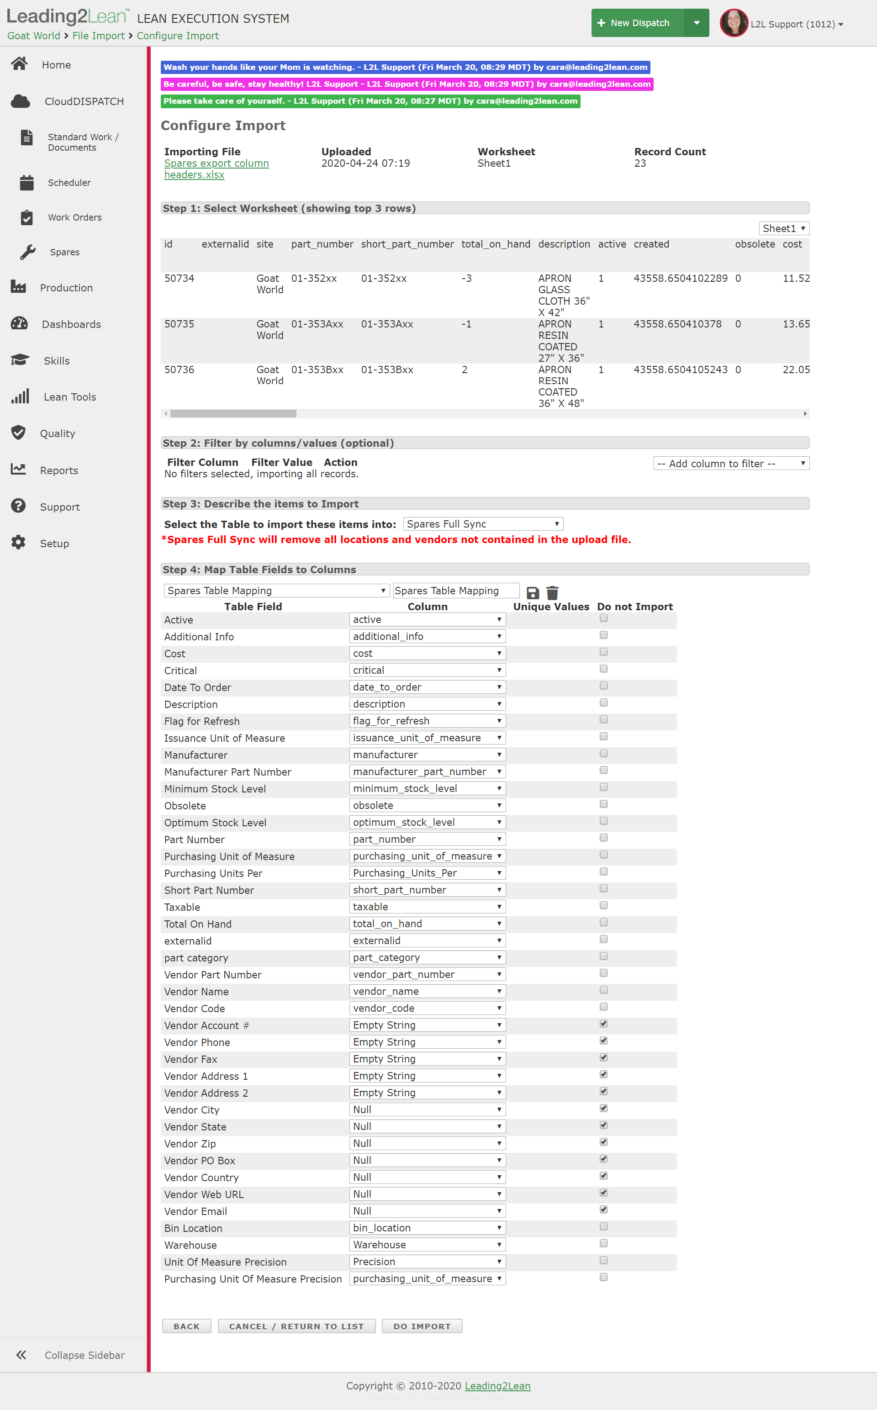
Task: Click the Support question mark icon
Action: tap(19, 506)
